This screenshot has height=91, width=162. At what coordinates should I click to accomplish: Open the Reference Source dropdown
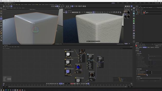(151, 78)
